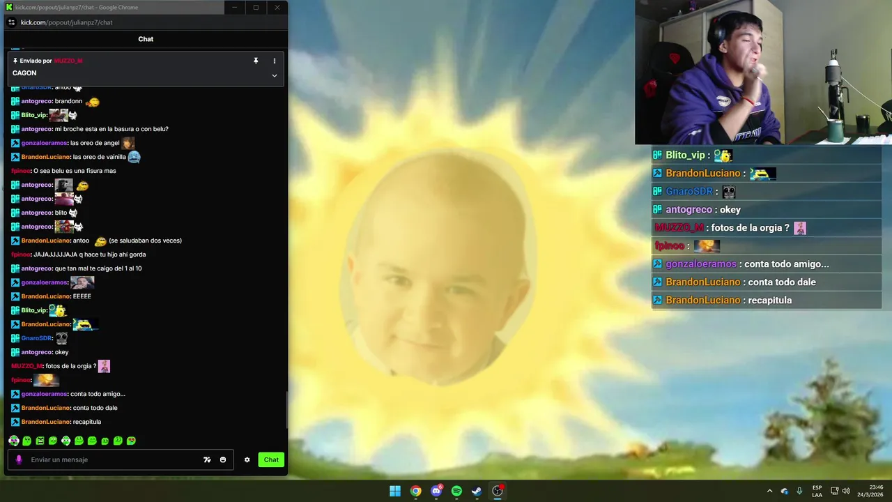Image resolution: width=892 pixels, height=502 pixels.
Task: Click '(se saludaban dos veces)' message text
Action: pos(145,241)
